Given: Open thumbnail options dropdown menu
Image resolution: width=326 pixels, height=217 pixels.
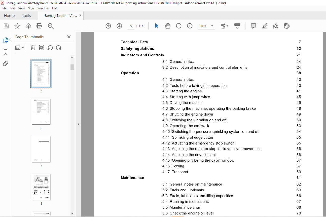Looking at the screenshot, I should tap(19, 48).
